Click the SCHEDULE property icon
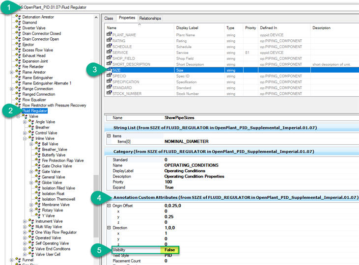The image size is (359, 265). click(x=109, y=46)
